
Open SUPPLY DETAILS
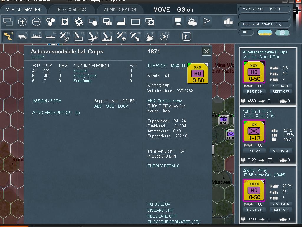click(x=163, y=166)
